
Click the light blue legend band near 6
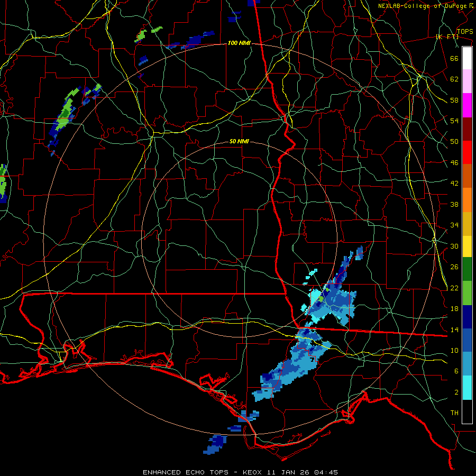pos(467,364)
